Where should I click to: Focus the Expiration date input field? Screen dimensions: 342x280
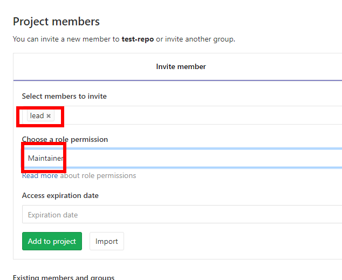(x=182, y=214)
